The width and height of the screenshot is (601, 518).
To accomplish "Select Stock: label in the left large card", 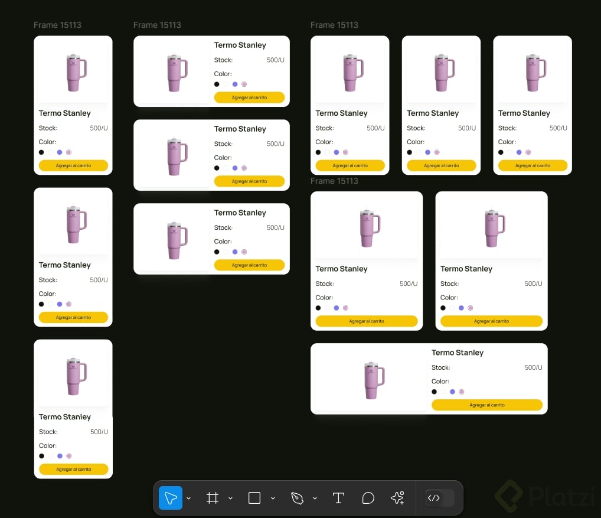I will coord(325,284).
